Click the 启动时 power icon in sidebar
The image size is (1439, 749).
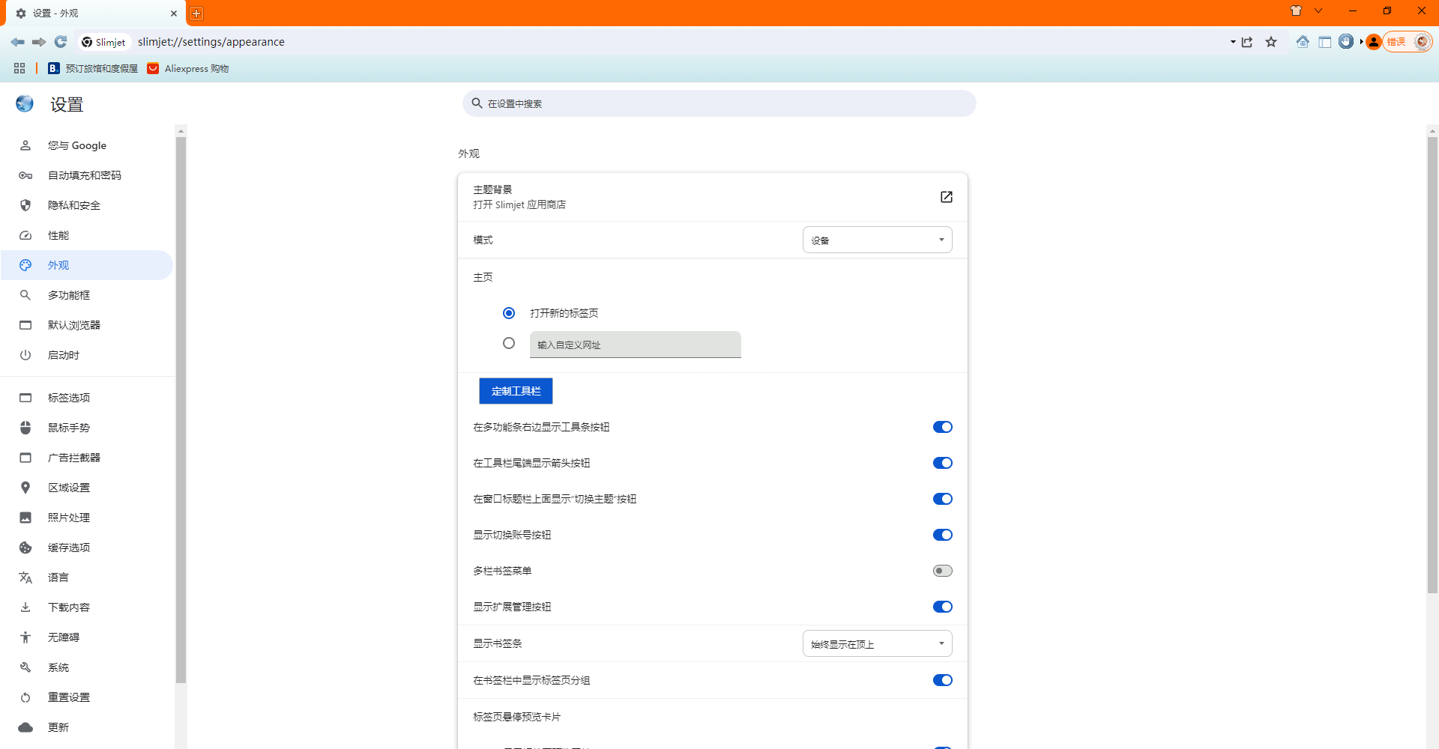[x=25, y=355]
